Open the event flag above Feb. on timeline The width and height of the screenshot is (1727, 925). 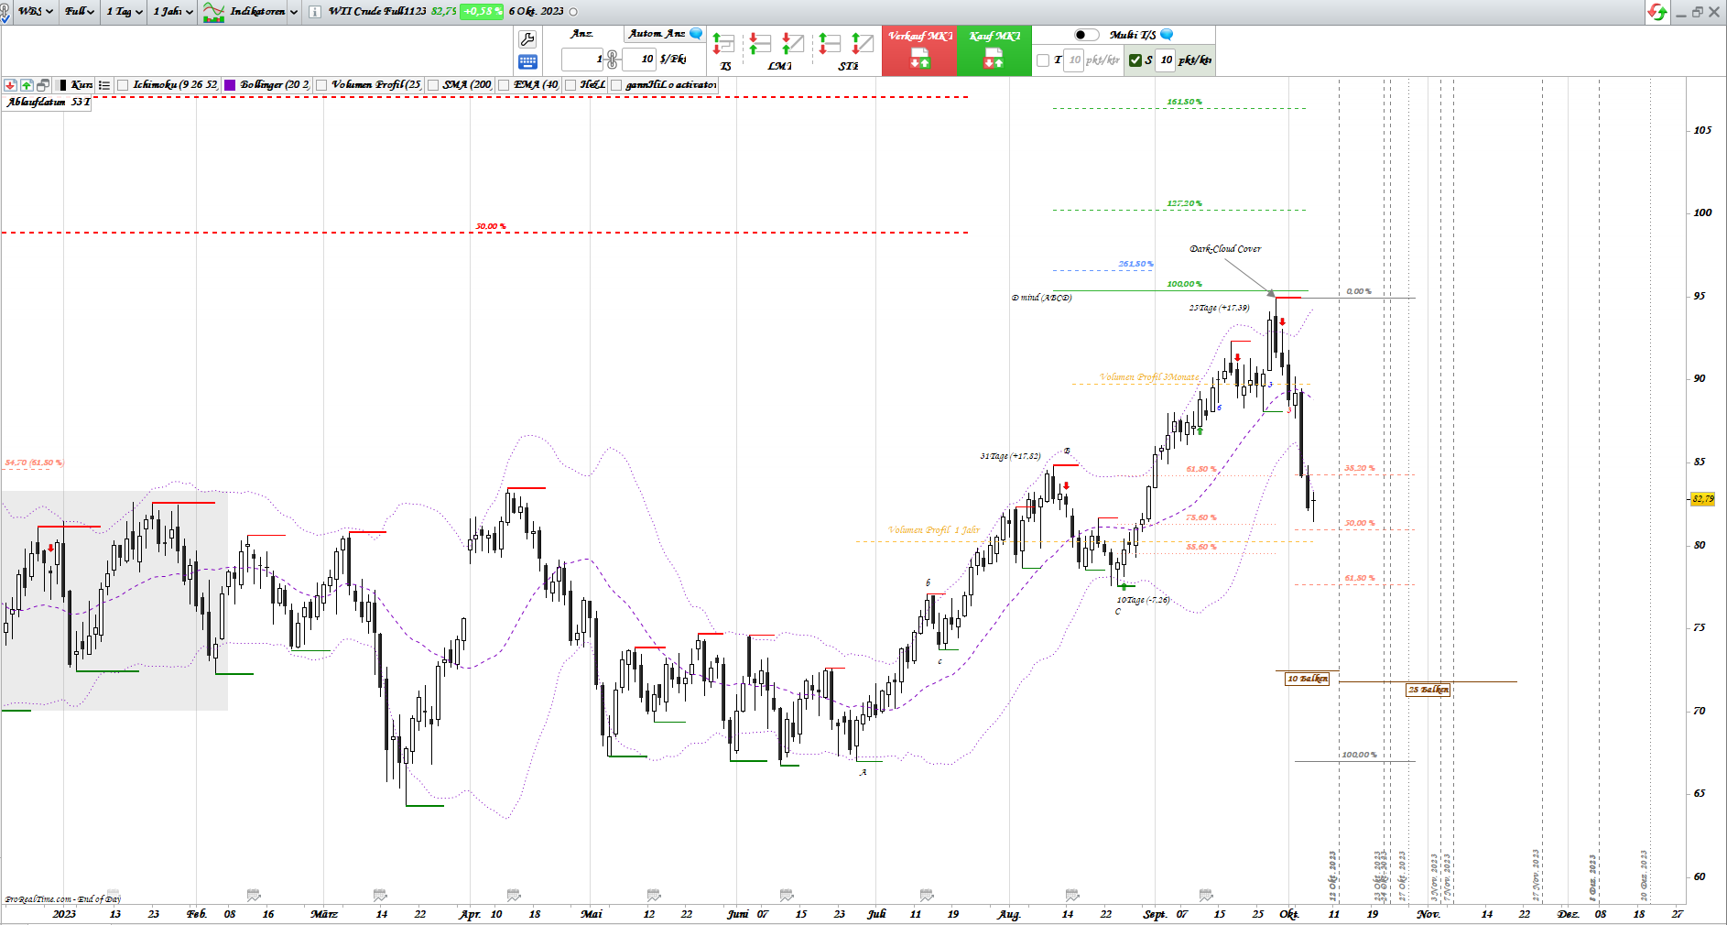(x=254, y=895)
